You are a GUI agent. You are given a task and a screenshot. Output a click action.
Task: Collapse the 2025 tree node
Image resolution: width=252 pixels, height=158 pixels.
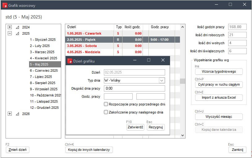point(10,33)
